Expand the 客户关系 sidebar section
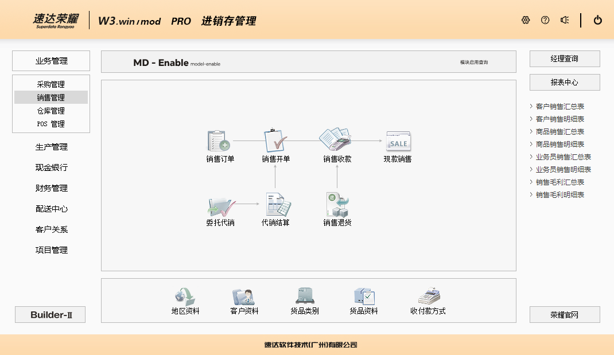Screen dimensions: 614x355 coord(51,229)
